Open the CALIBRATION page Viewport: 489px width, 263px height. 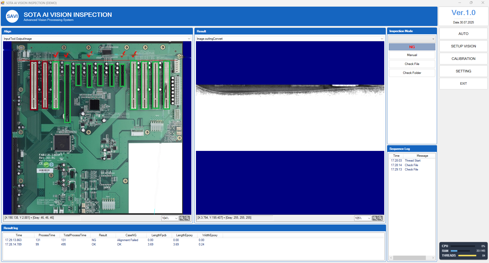(x=463, y=59)
